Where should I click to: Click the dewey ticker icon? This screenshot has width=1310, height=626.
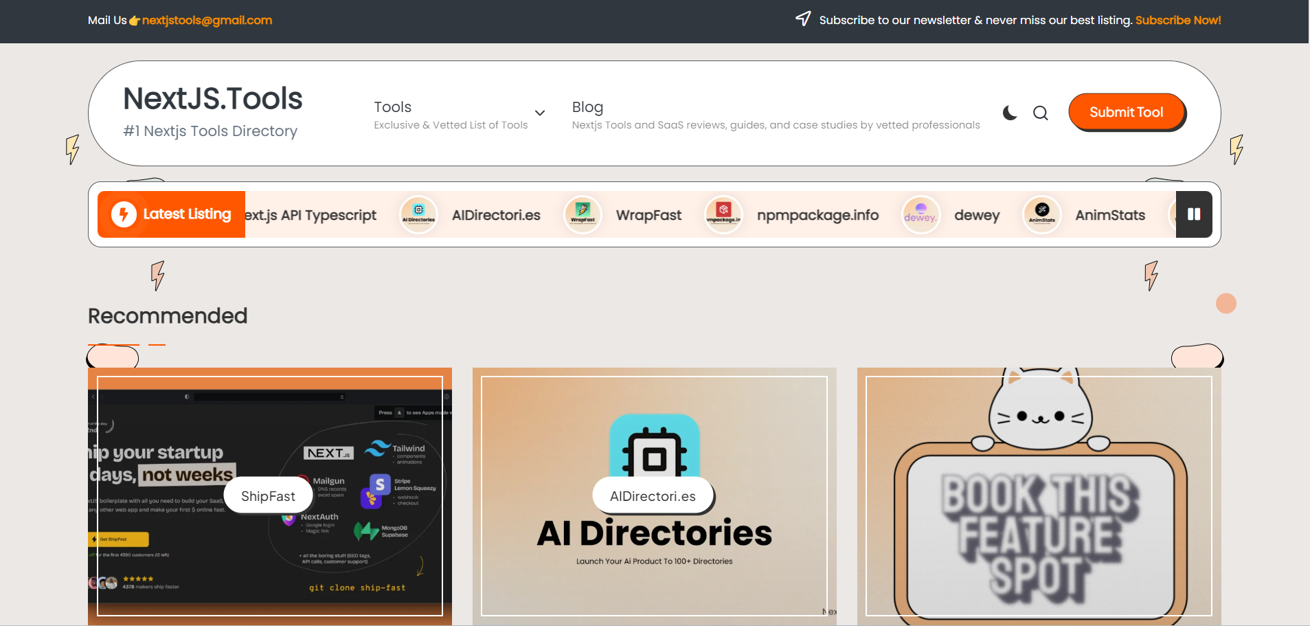921,215
